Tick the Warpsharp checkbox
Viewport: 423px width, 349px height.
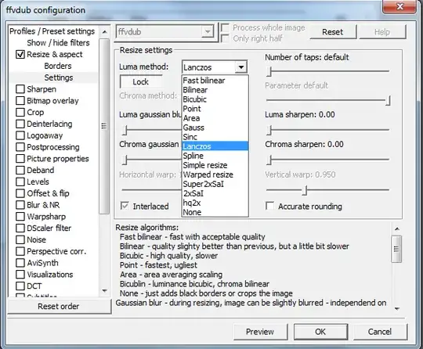pos(20,217)
